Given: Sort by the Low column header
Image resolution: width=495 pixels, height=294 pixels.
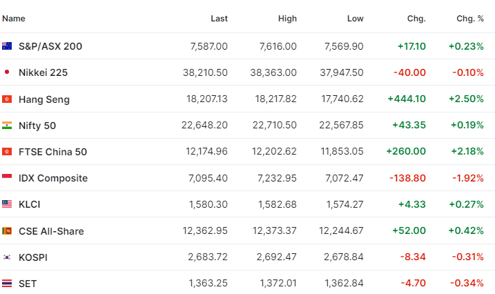Looking at the screenshot, I should [x=356, y=19].
